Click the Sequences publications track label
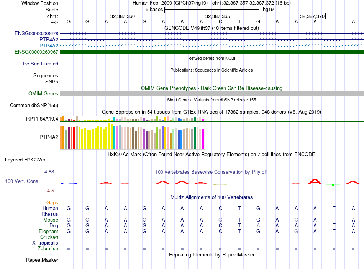The height and width of the screenshot is (269, 364). click(46, 76)
